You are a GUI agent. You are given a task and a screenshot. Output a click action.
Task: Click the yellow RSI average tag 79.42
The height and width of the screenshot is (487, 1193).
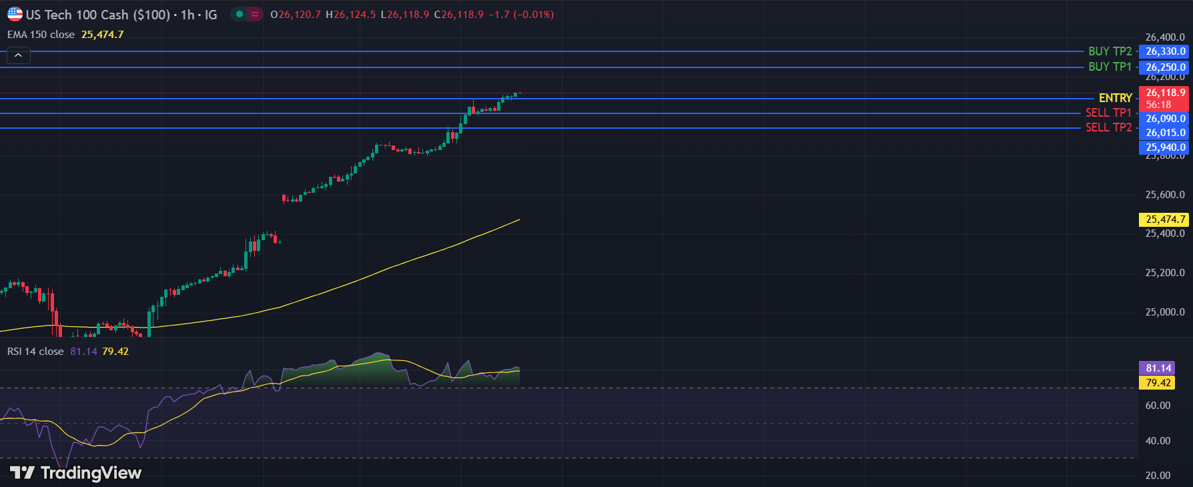tap(1158, 383)
